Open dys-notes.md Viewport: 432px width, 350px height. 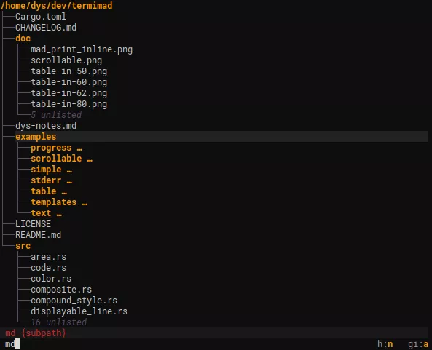46,126
